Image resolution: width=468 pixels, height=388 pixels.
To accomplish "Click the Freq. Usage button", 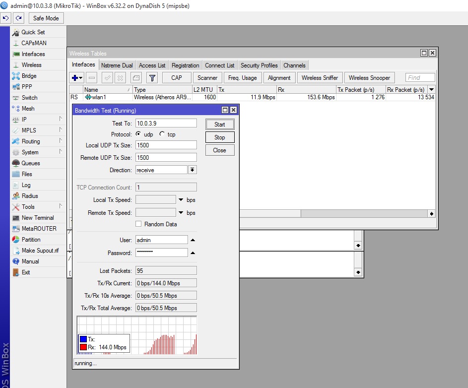I will coord(242,78).
